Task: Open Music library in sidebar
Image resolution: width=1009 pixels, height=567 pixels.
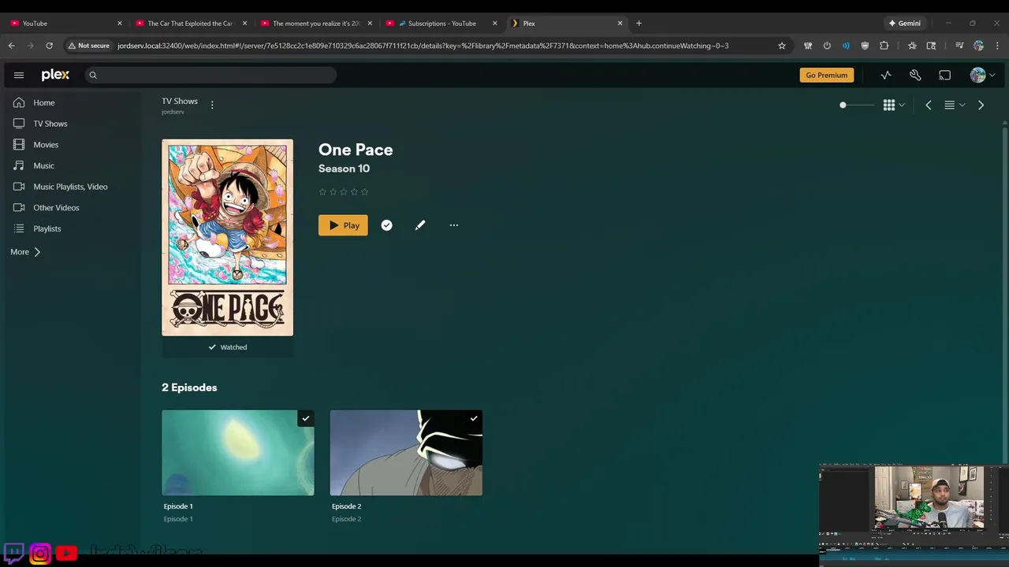Action: pyautogui.click(x=44, y=165)
